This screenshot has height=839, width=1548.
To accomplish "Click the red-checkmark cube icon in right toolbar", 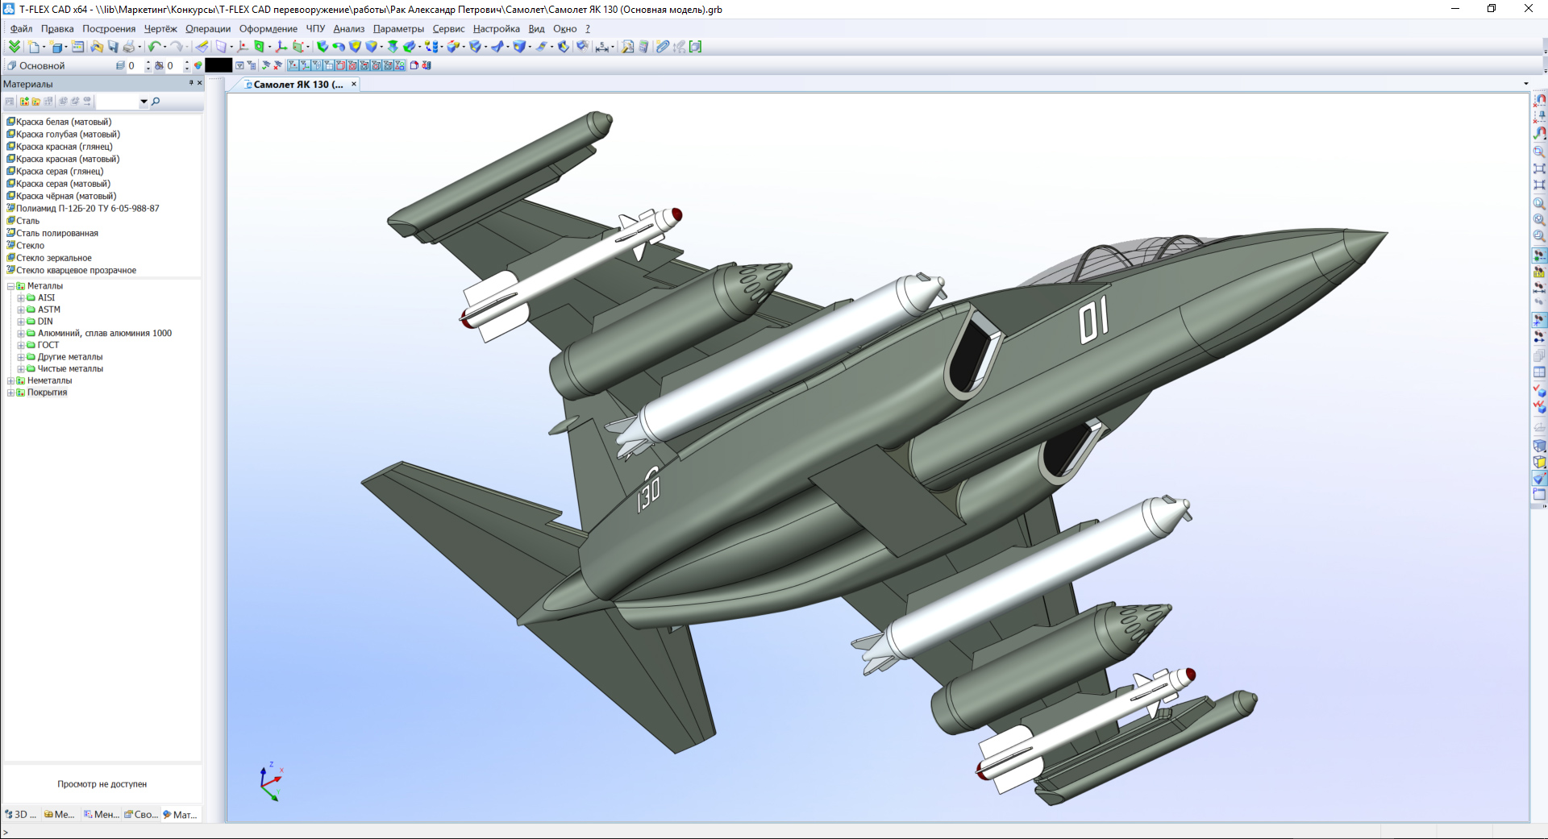I will click(1539, 390).
